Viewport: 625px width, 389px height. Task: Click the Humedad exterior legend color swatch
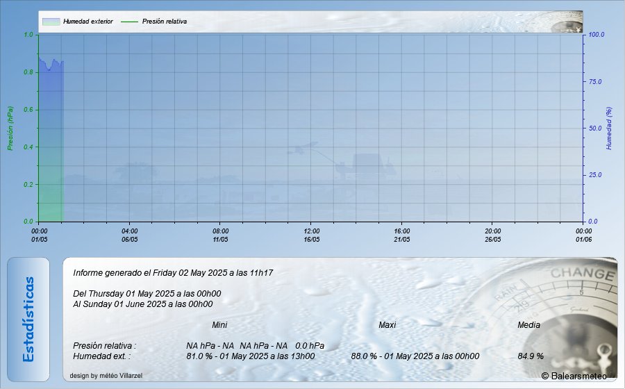(x=51, y=22)
